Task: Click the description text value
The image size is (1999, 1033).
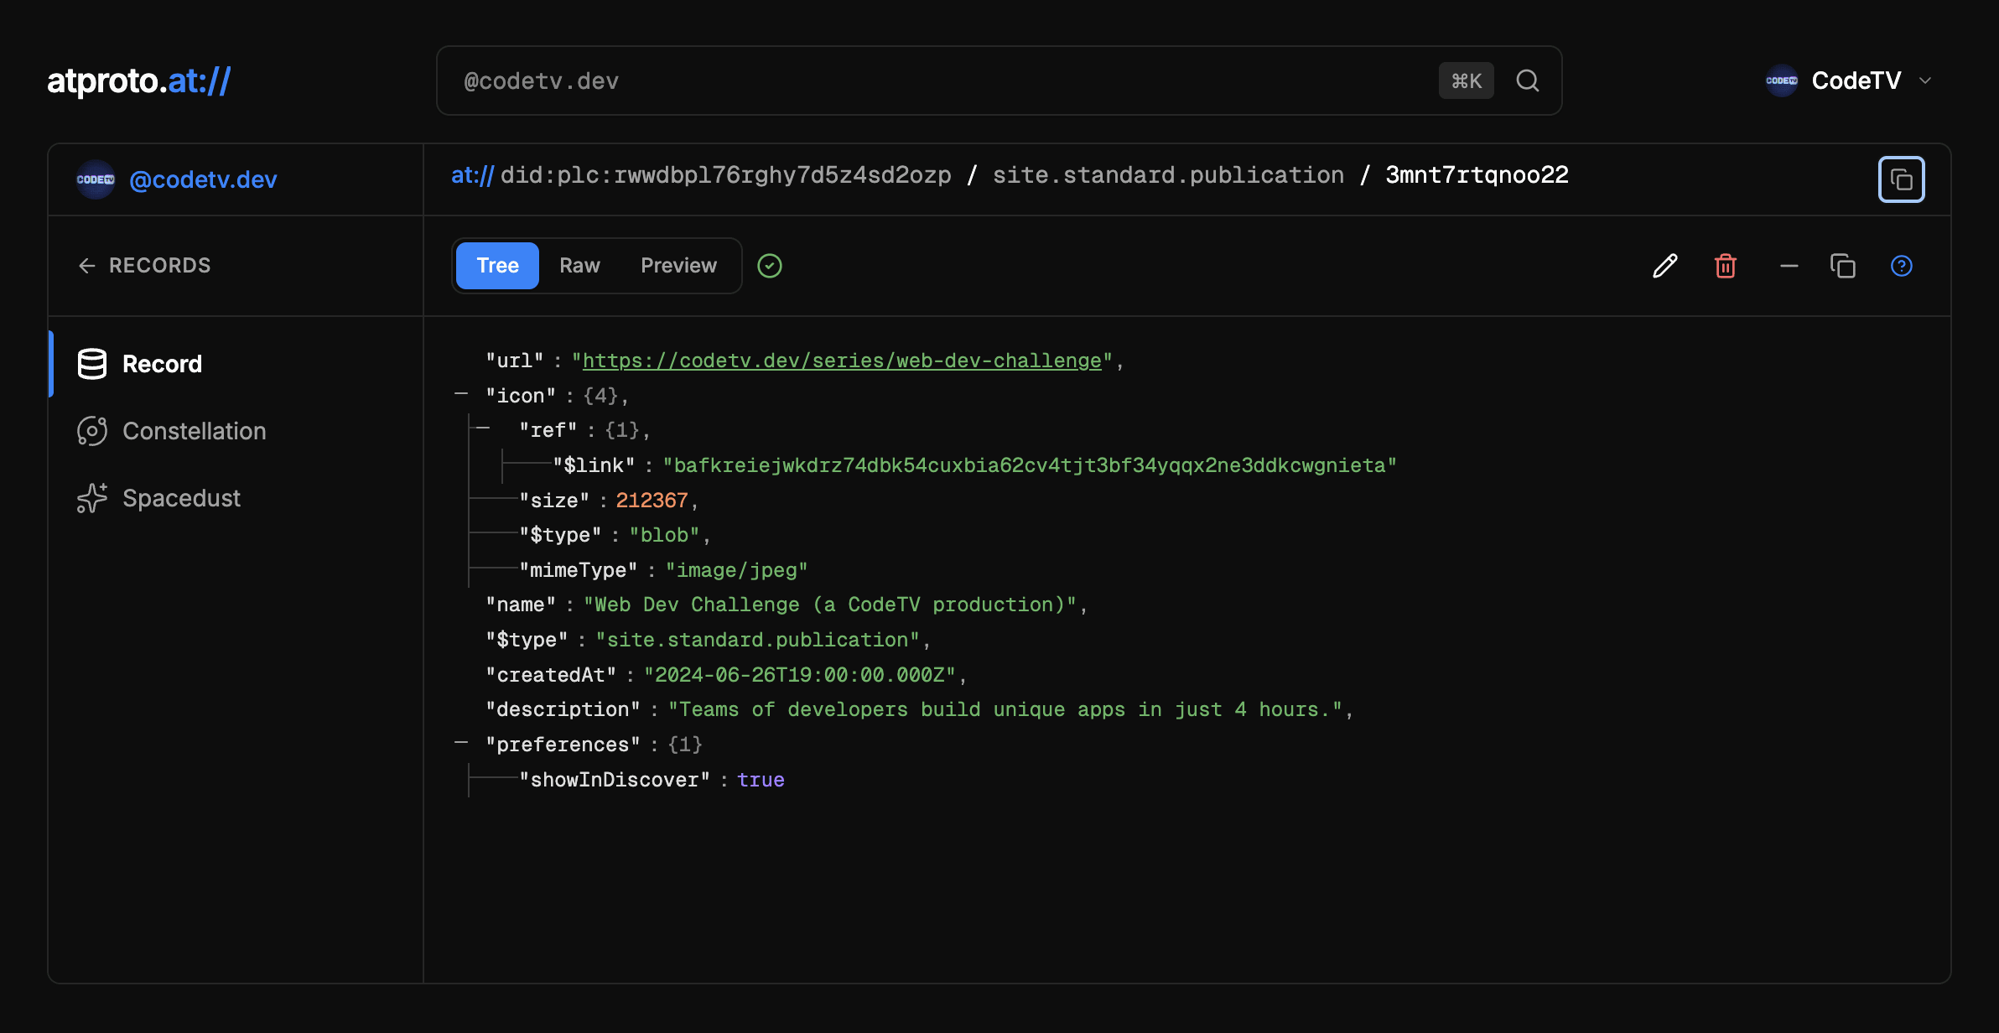Action: [1005, 709]
